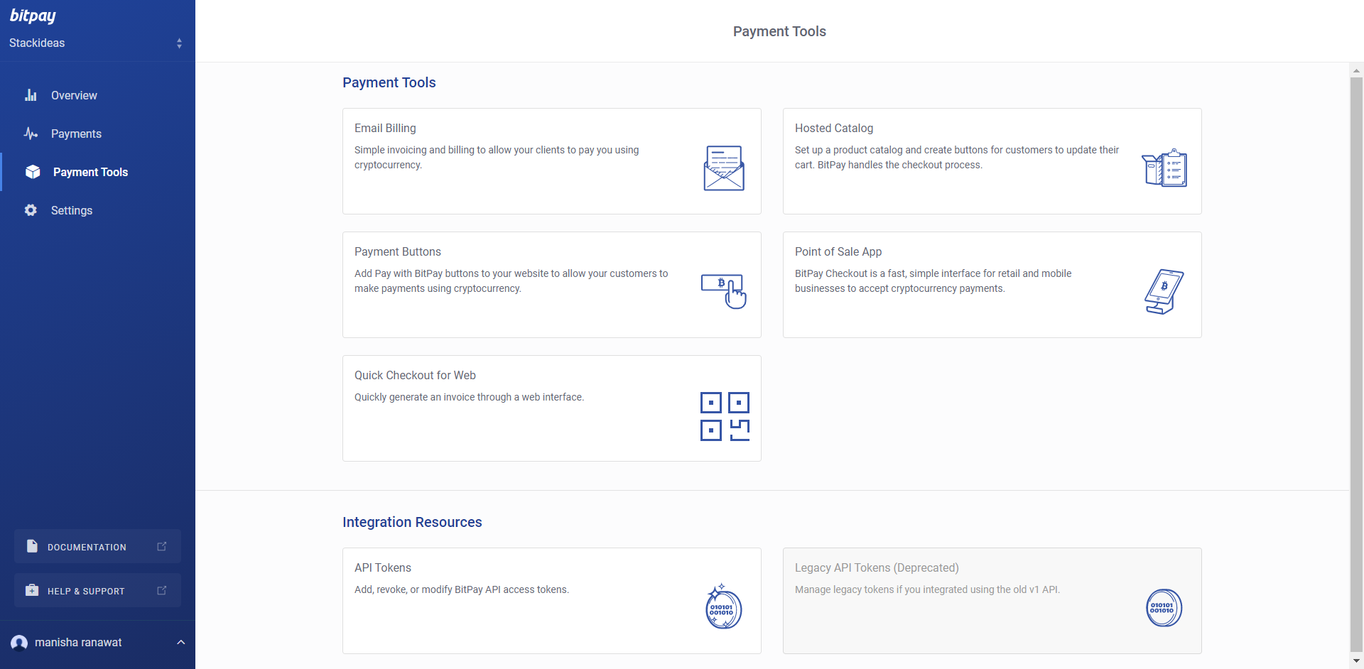Click the external link icon beside Help & Support

[x=162, y=590]
